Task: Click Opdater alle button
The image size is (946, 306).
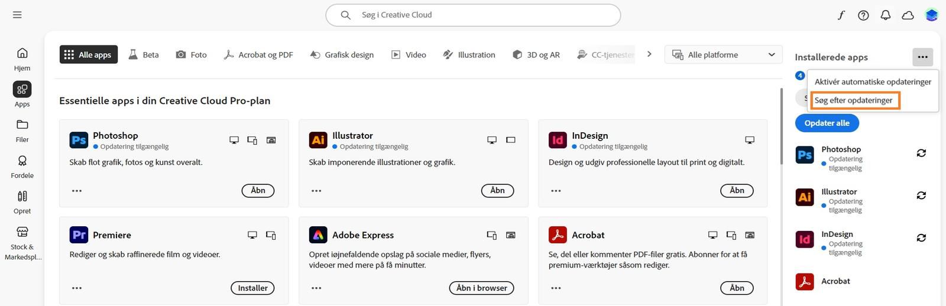Action: 827,123
